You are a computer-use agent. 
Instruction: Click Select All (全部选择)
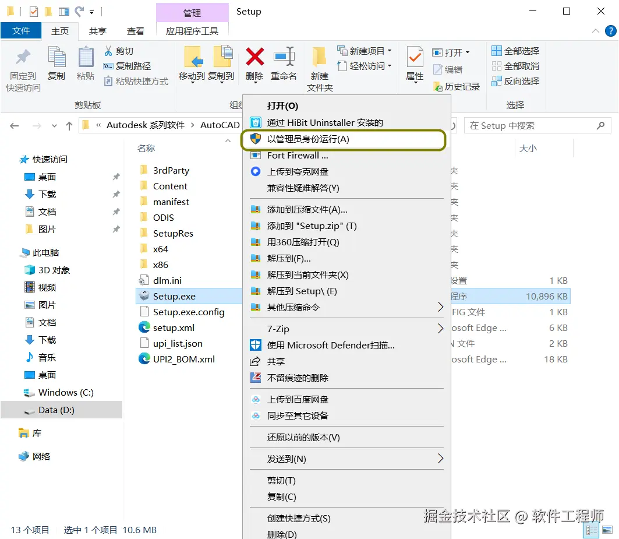(x=515, y=51)
